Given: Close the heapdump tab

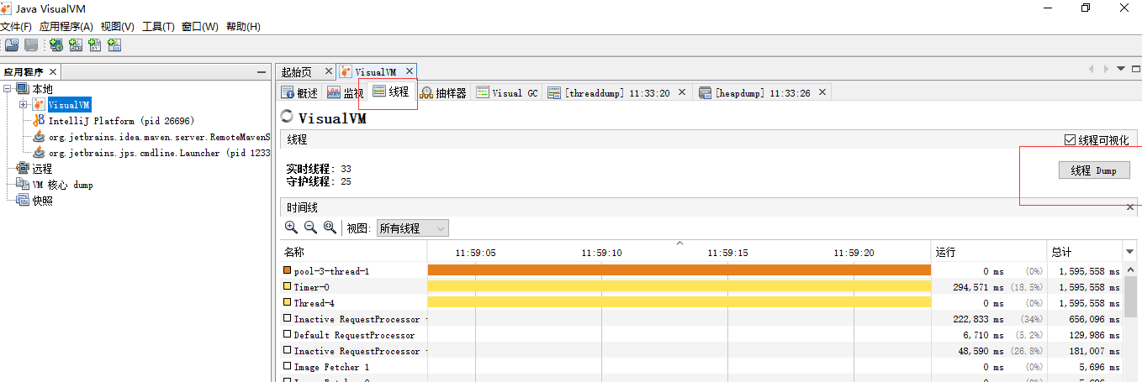Looking at the screenshot, I should click(x=822, y=92).
